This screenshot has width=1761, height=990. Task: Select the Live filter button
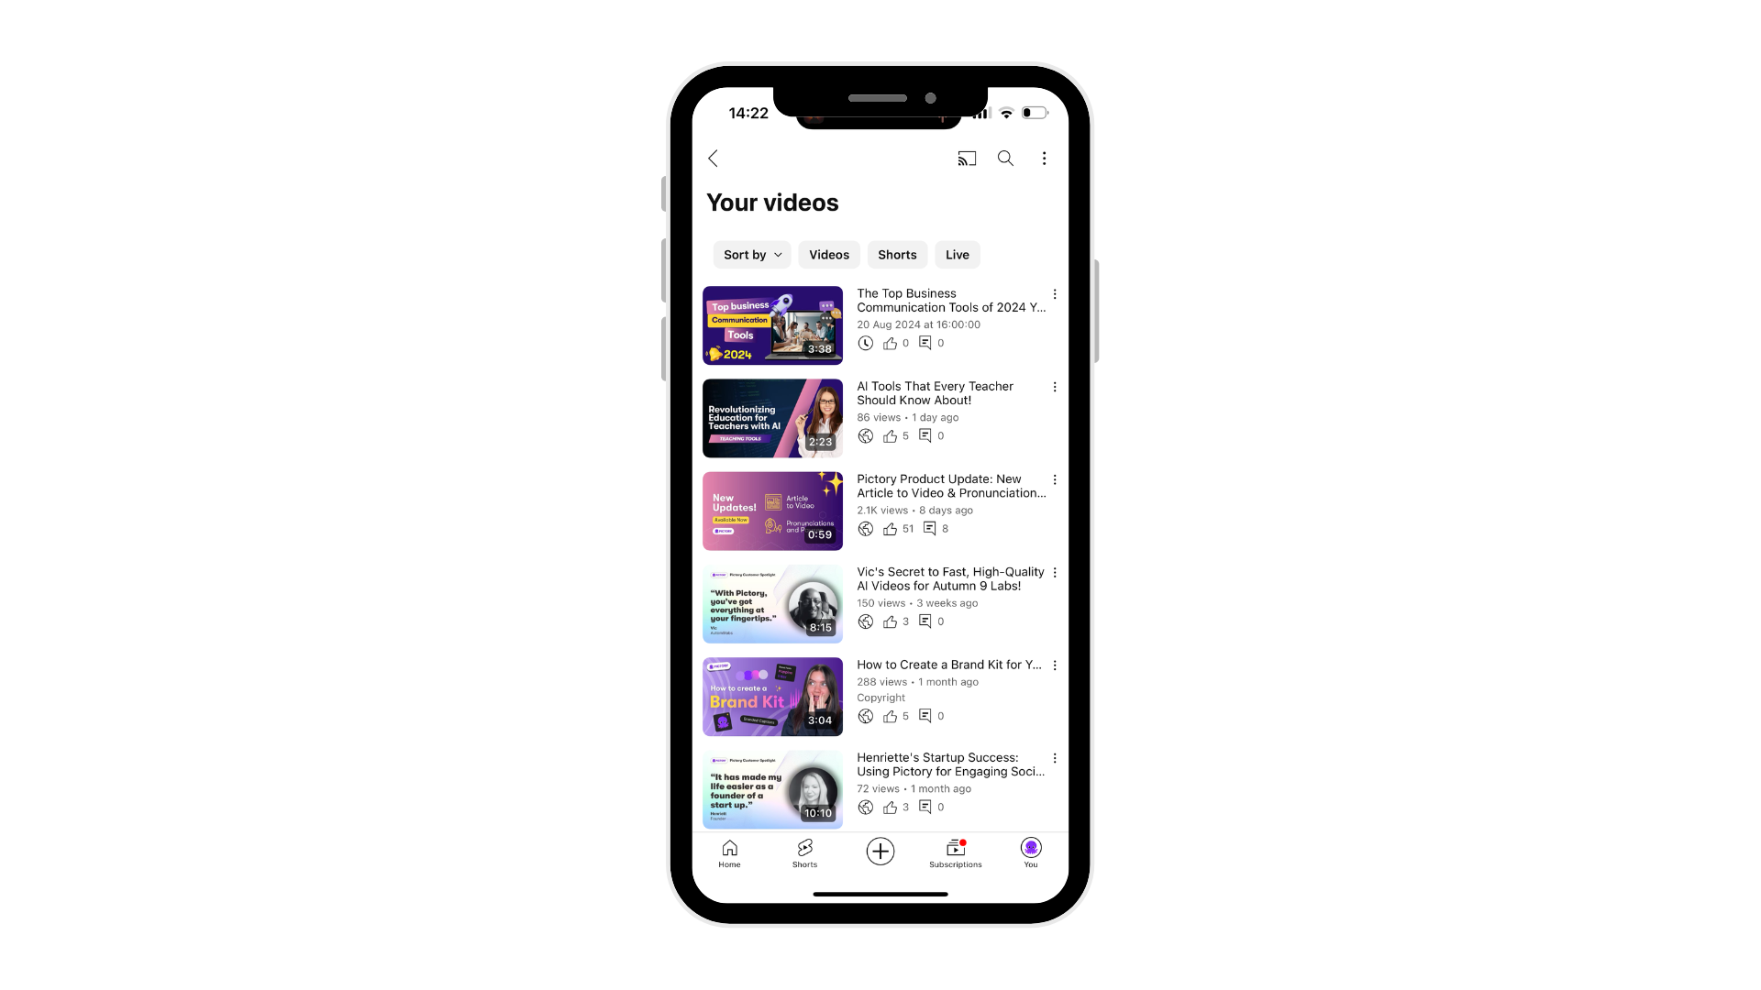957,254
